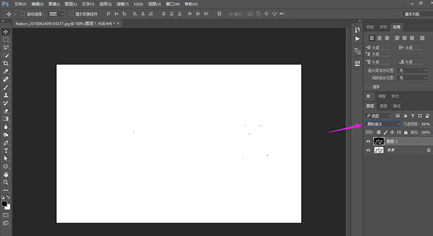Toggle show transform controls checkbox
Viewport: 433px width, 236px height.
point(72,14)
